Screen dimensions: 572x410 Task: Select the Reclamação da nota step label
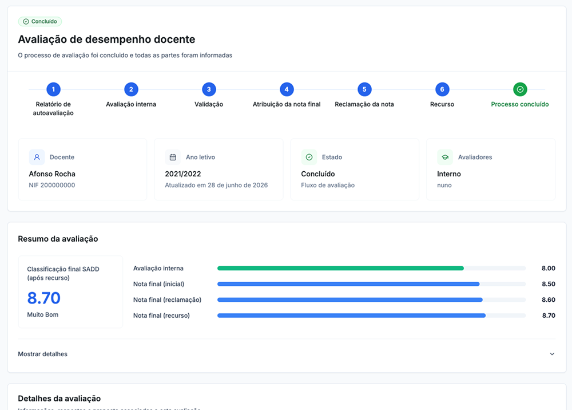(364, 104)
